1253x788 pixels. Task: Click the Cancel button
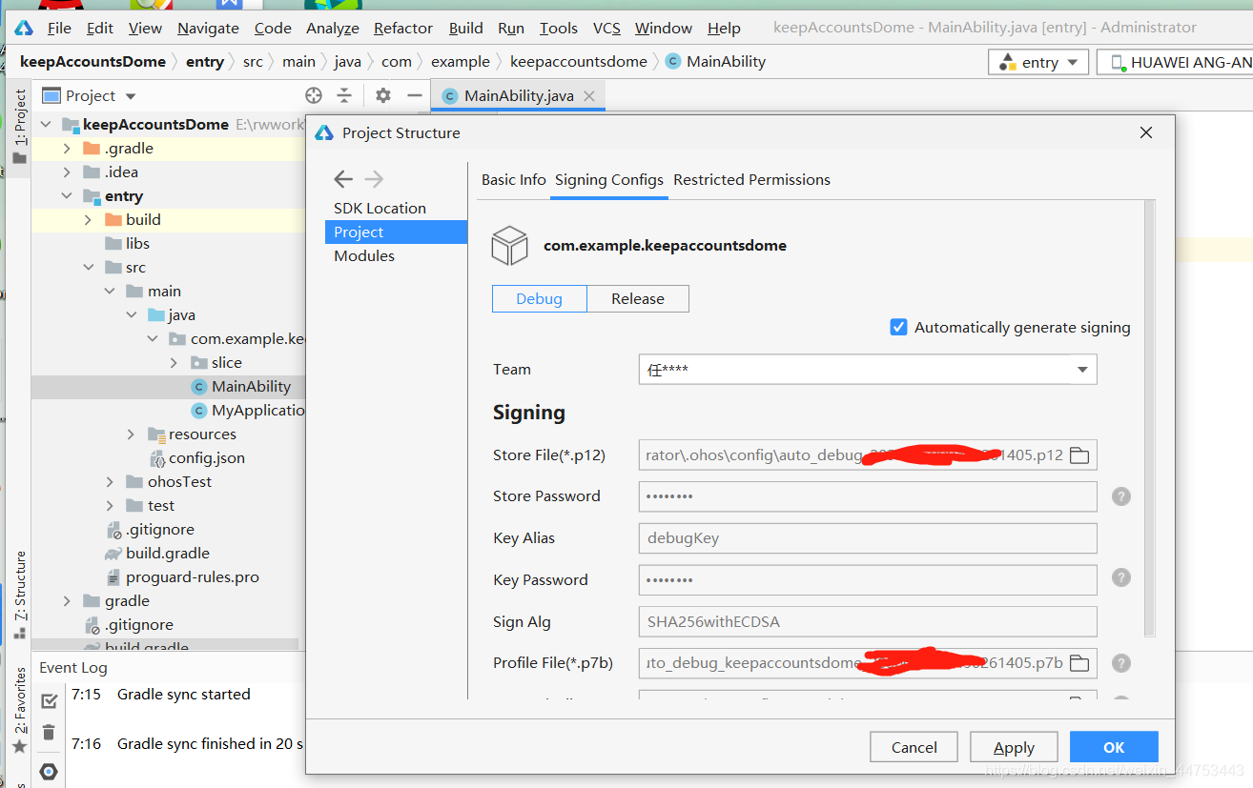click(x=914, y=747)
